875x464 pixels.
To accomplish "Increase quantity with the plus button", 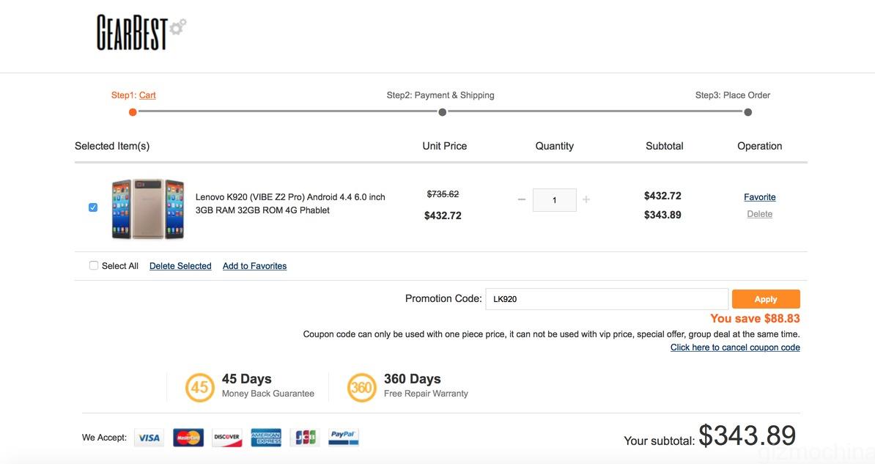I will click(586, 199).
